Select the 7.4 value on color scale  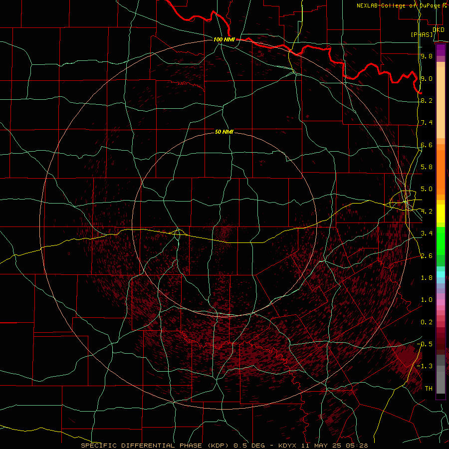click(427, 123)
